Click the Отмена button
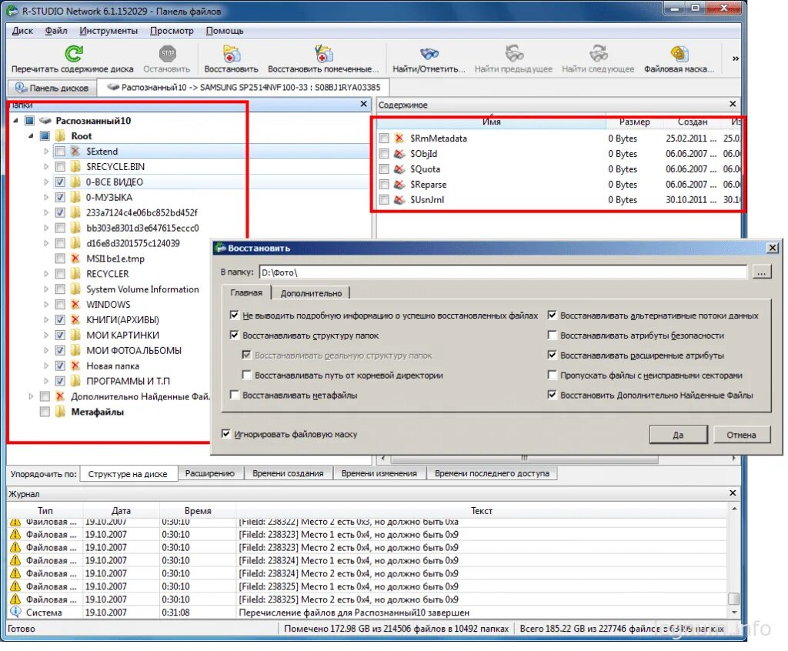This screenshot has height=651, width=788. point(741,435)
